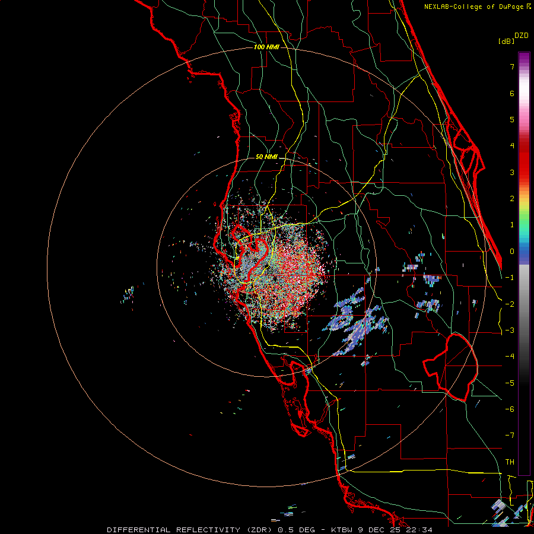534x534 pixels.
Task: Click scale value -1 on legend
Action: [510, 278]
